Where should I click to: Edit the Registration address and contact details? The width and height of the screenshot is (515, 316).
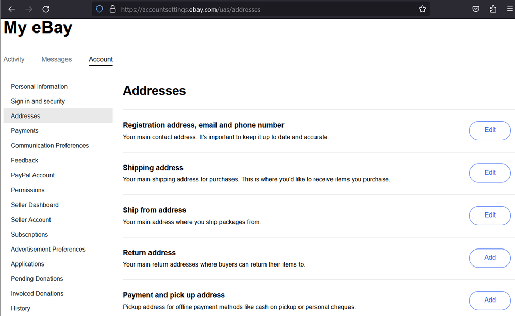click(490, 130)
